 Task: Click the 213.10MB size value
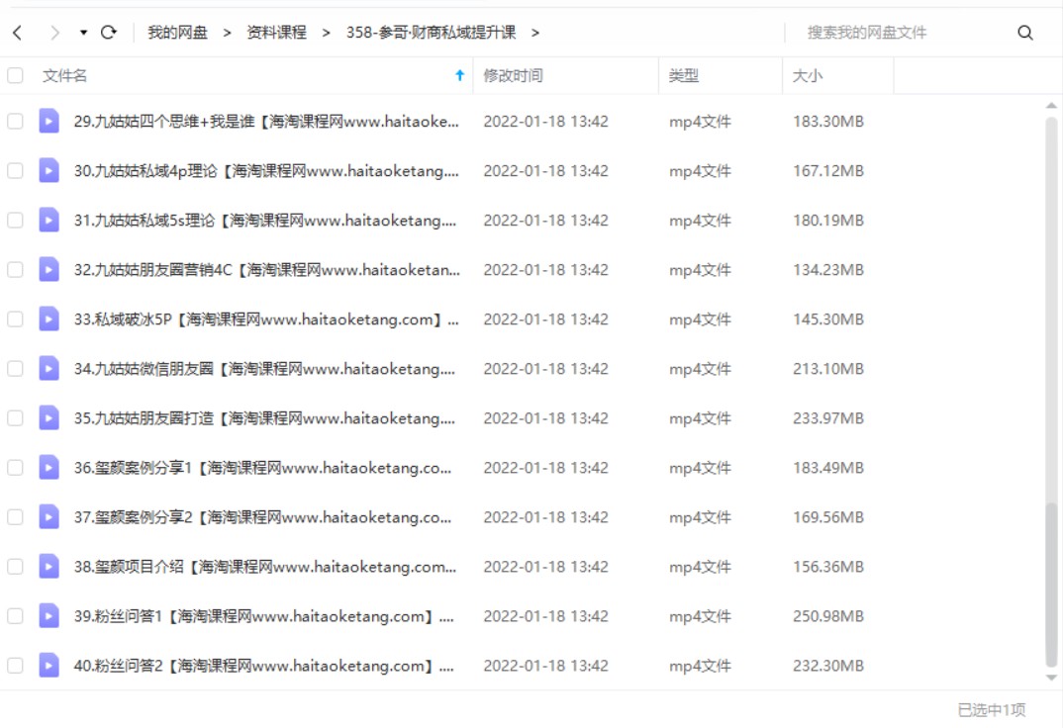828,368
